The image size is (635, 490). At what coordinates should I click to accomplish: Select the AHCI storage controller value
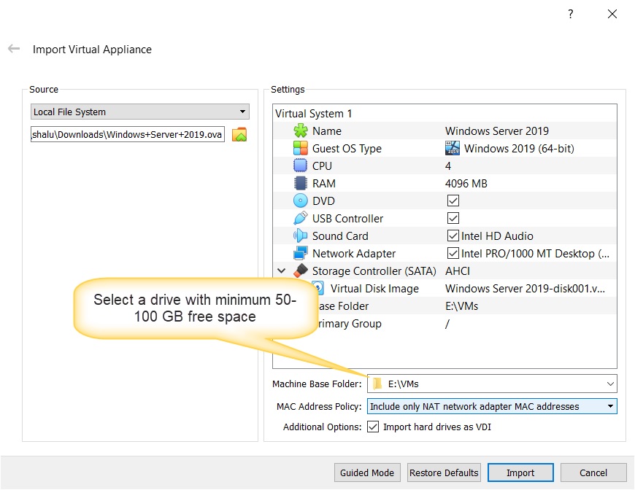tap(458, 271)
